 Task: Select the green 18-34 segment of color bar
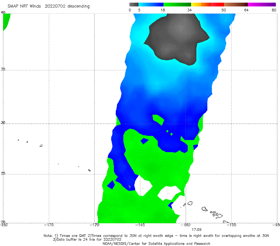pos(177,5)
